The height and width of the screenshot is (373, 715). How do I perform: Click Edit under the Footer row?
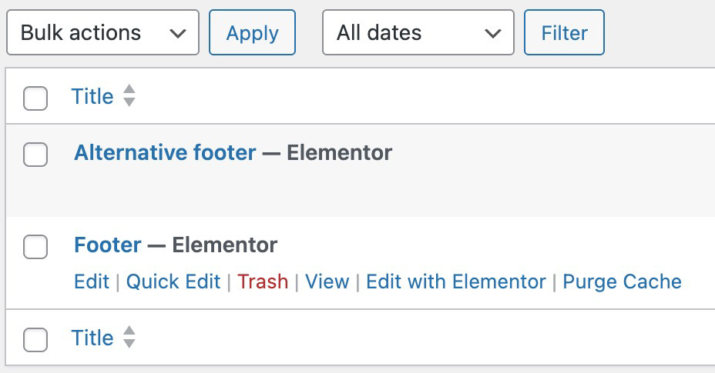pyautogui.click(x=92, y=282)
